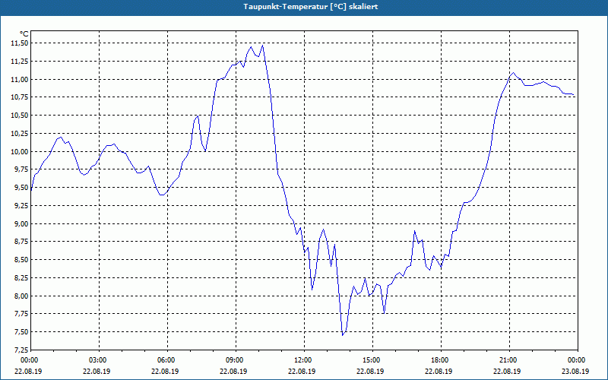This screenshot has width=608, height=380.
Task: Click the 7,75 y-axis label
Action: click(x=21, y=314)
